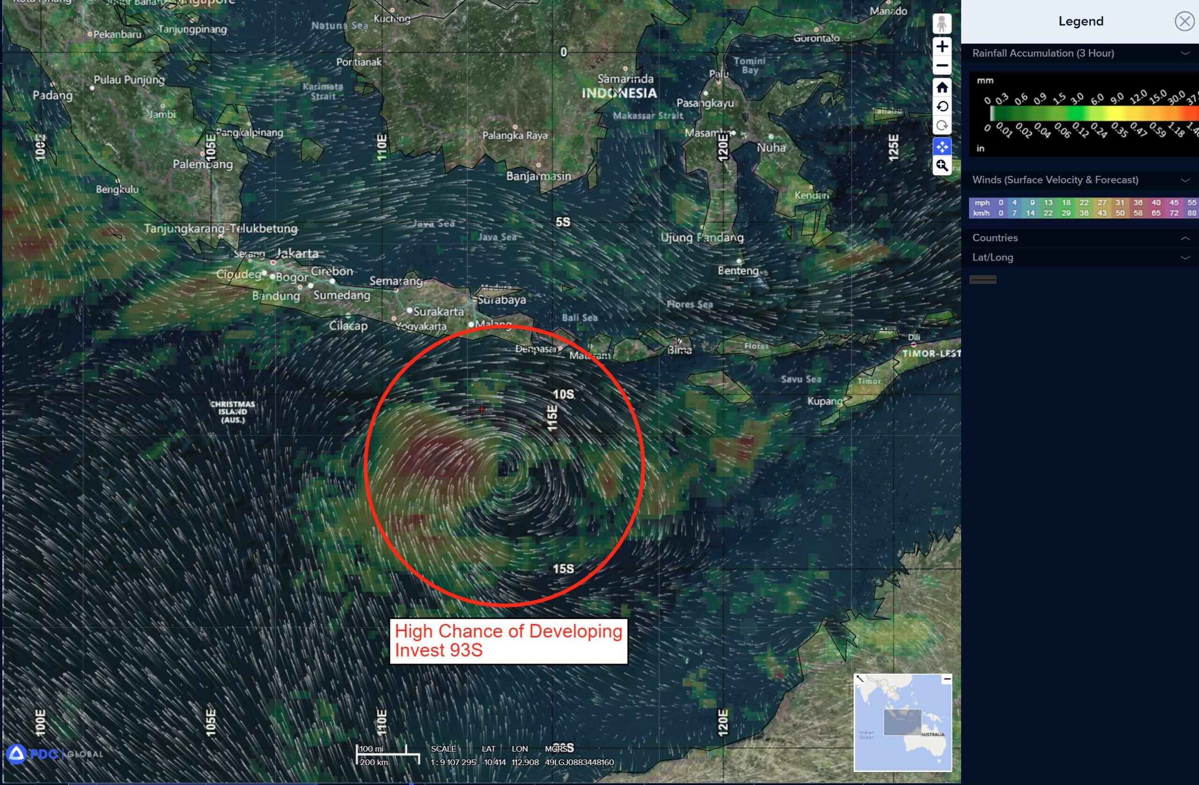1199x785 pixels.
Task: Zoom in using the plus button
Action: pos(941,47)
